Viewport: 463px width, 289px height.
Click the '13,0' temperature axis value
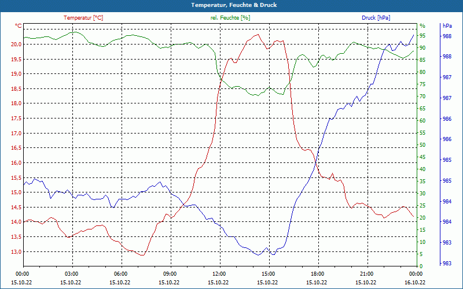pos(16,252)
